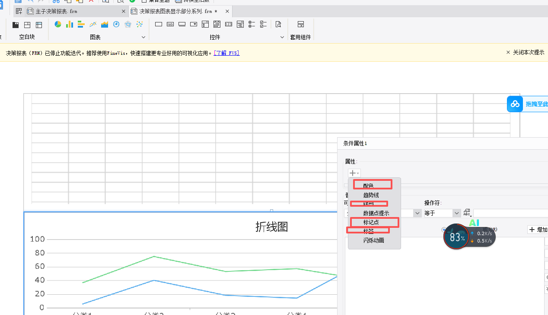The height and width of the screenshot is (315, 548).
Task: Click the 套用组件 label
Action: tap(300, 38)
